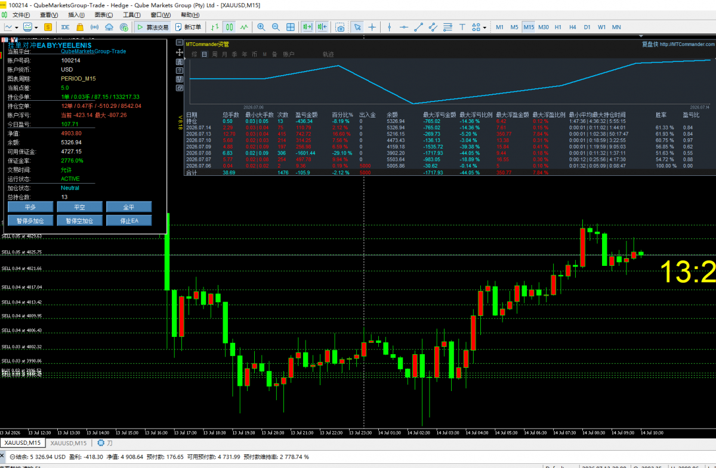Select the trendline drawing tool
Screen dimensions: 716x468
[418, 27]
